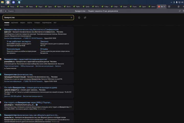Open the переводчик tab

click(x=47, y=23)
